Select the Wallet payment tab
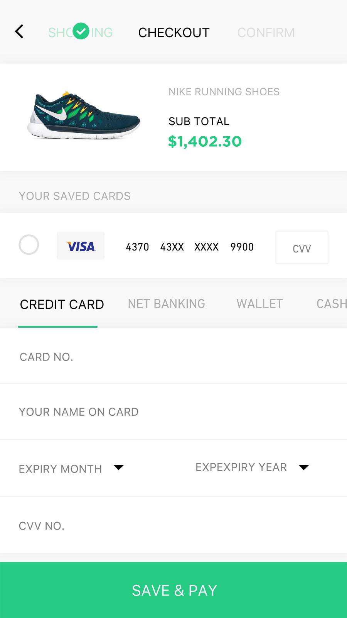 click(260, 304)
